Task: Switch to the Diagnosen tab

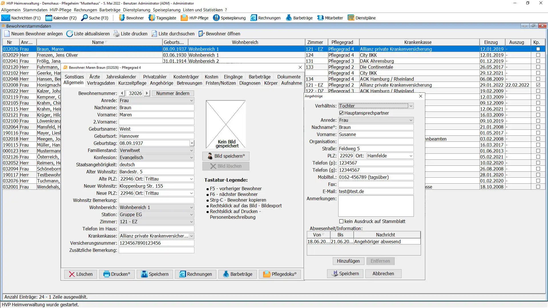Action: coord(250,83)
